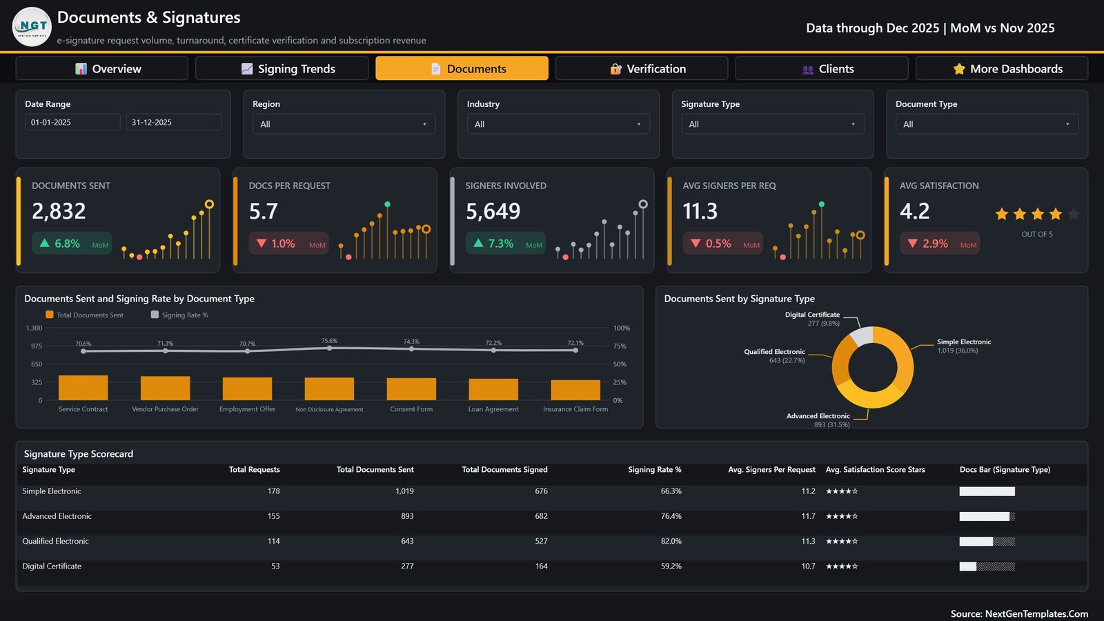Open the Industry filter dropdown
1104x621 pixels.
[x=558, y=124]
